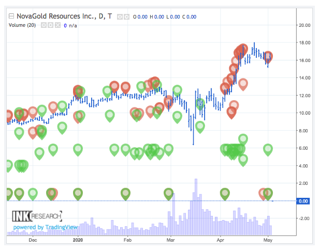Click the Feb time axis label
Image resolution: width=319 pixels, height=251 pixels.
[127, 240]
